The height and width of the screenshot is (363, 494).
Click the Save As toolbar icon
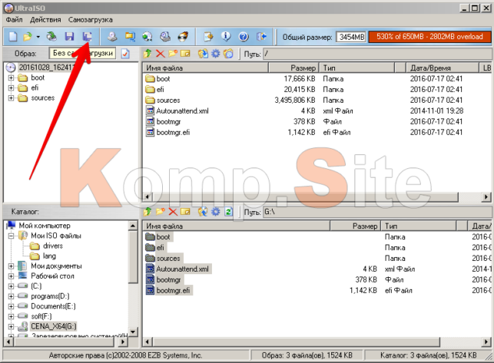[88, 37]
